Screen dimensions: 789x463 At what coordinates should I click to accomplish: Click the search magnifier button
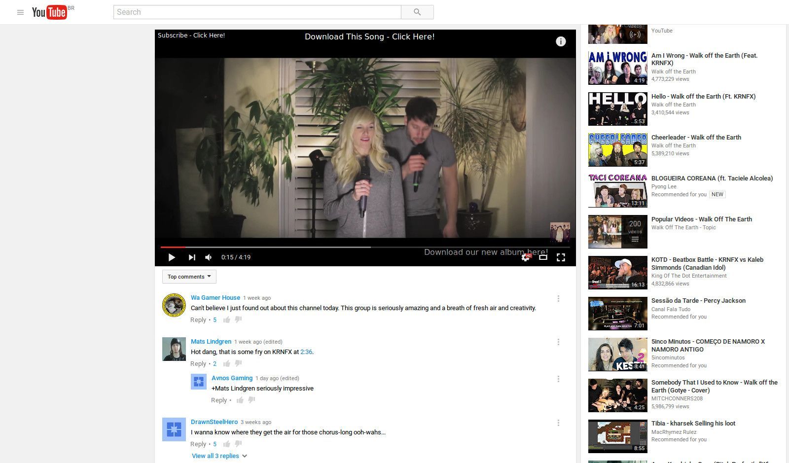click(x=417, y=12)
